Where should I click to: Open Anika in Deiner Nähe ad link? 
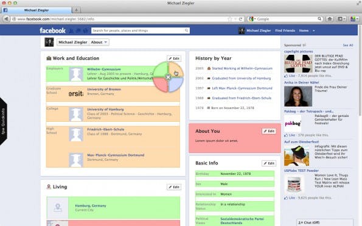302,82
